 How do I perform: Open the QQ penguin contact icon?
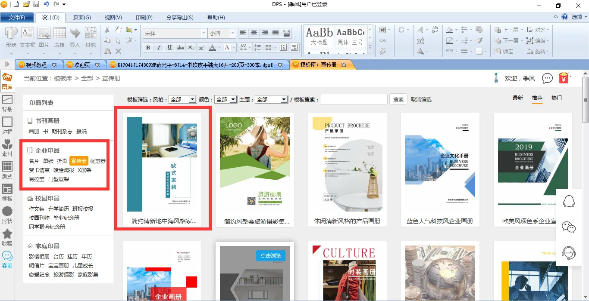click(x=569, y=202)
